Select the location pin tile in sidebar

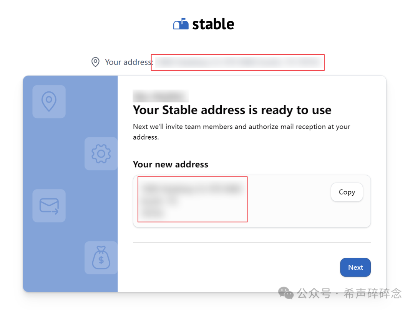click(x=49, y=102)
